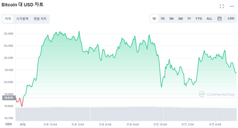Click the 오전 12:04 time axis label
Image resolution: width=238 pixels, height=128 pixels.
click(x=160, y=124)
